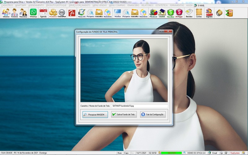The width and height of the screenshot is (248, 155).
Task: Open the Vendas monitor icon
Action: (x=117, y=13)
